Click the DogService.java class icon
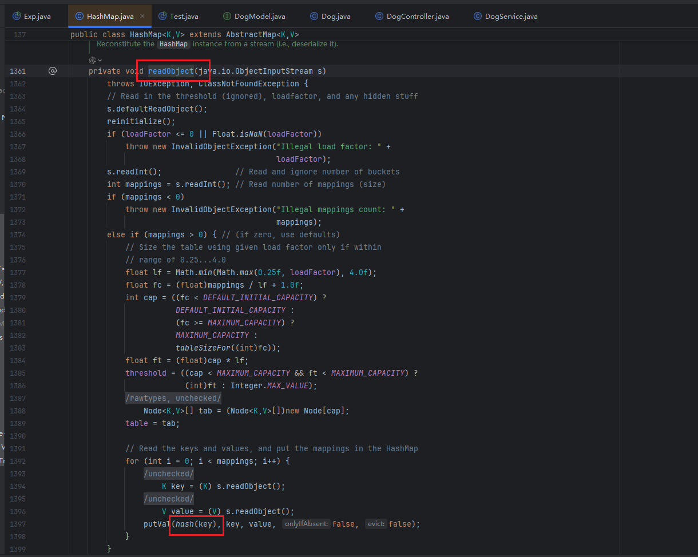 point(478,17)
